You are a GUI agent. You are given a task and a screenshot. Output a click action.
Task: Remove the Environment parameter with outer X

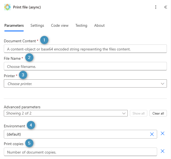163,133
